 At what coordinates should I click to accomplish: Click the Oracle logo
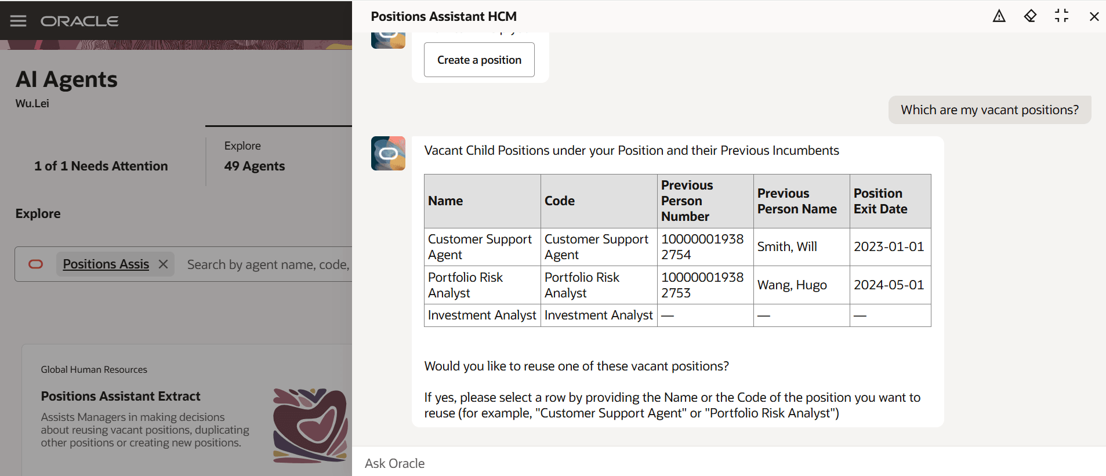[x=79, y=21]
